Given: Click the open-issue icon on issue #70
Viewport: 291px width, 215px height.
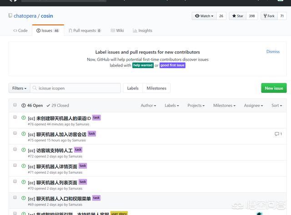Looking at the screenshot, I should (x=24, y=182).
